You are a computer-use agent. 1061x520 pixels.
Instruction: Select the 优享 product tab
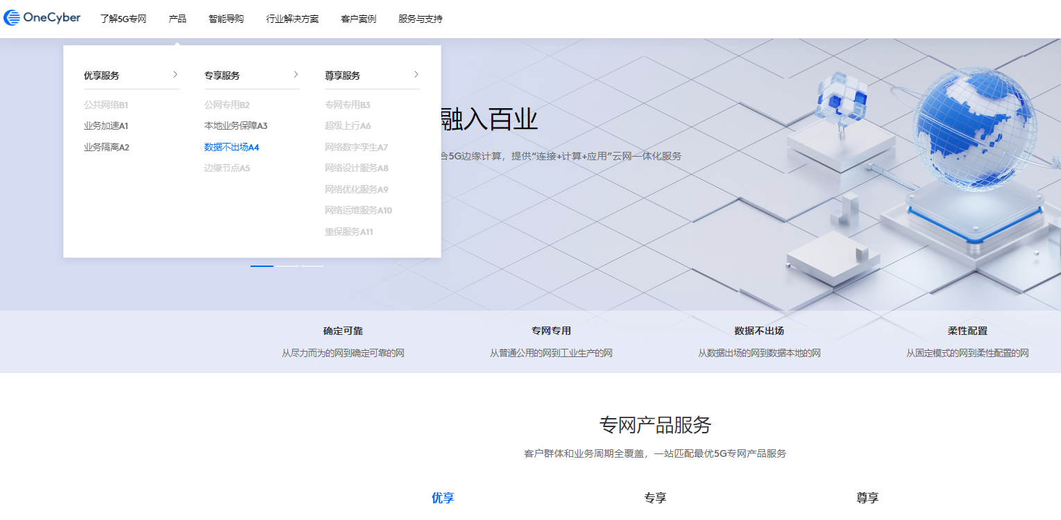443,498
